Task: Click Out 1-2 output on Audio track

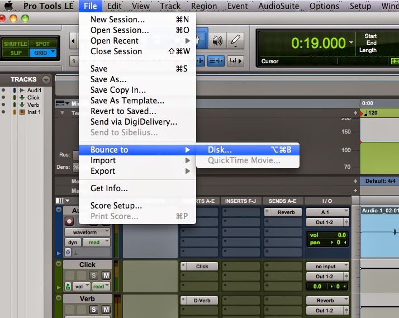Action: coord(325,222)
